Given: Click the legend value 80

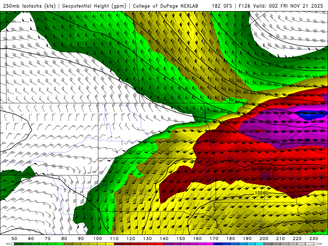Looking at the screenshot, I should coord(64,239).
